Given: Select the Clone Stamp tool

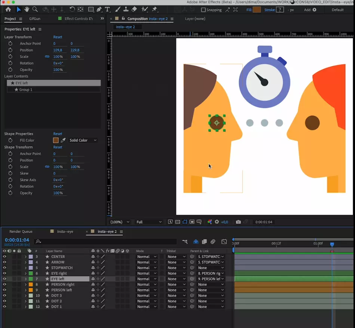Looking at the screenshot, I should tap(126, 9).
